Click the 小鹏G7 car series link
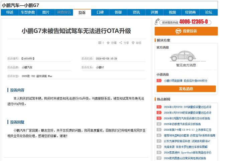The image size is (234, 161). (x=100, y=67)
